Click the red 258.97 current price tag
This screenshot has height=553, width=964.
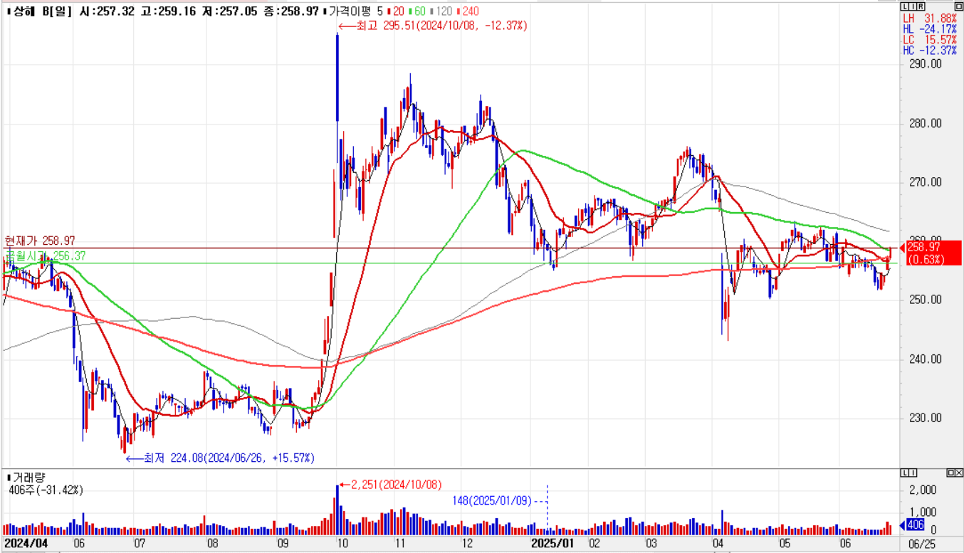(x=926, y=253)
